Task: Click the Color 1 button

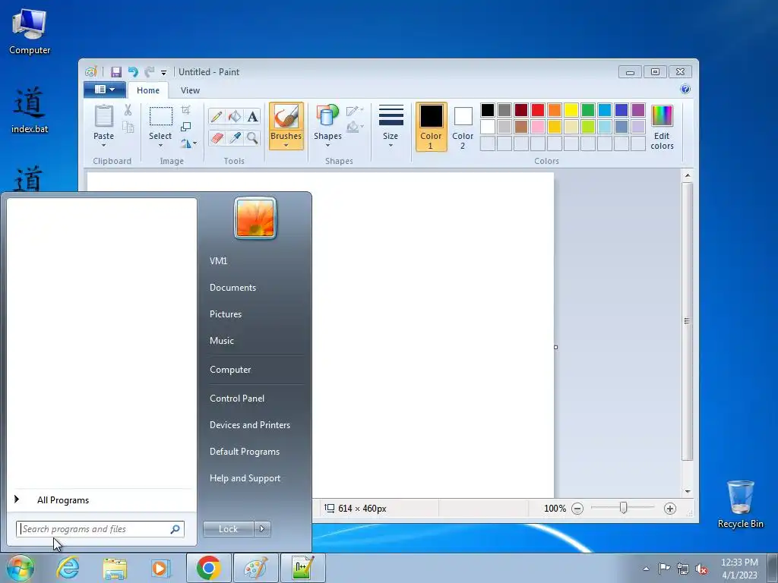Action: 432,127
